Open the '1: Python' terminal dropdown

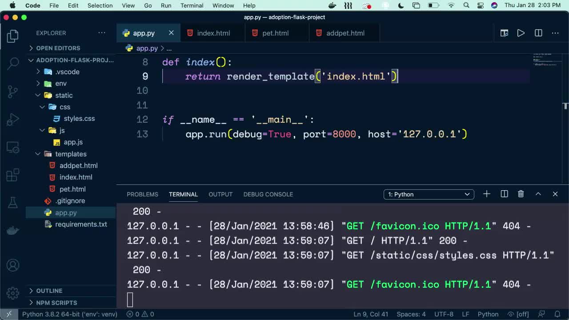click(428, 194)
